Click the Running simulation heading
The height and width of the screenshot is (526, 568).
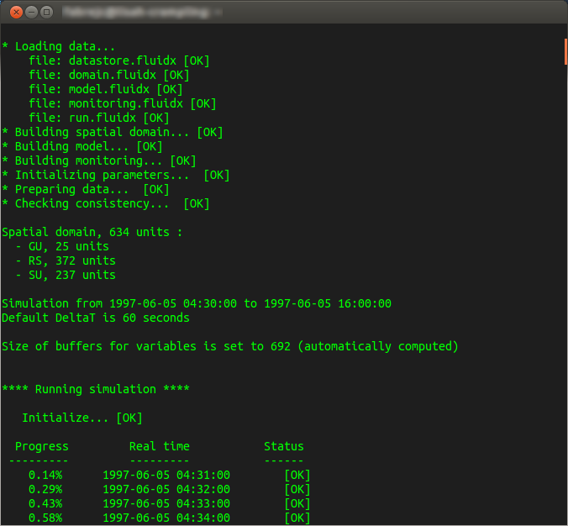(x=96, y=389)
